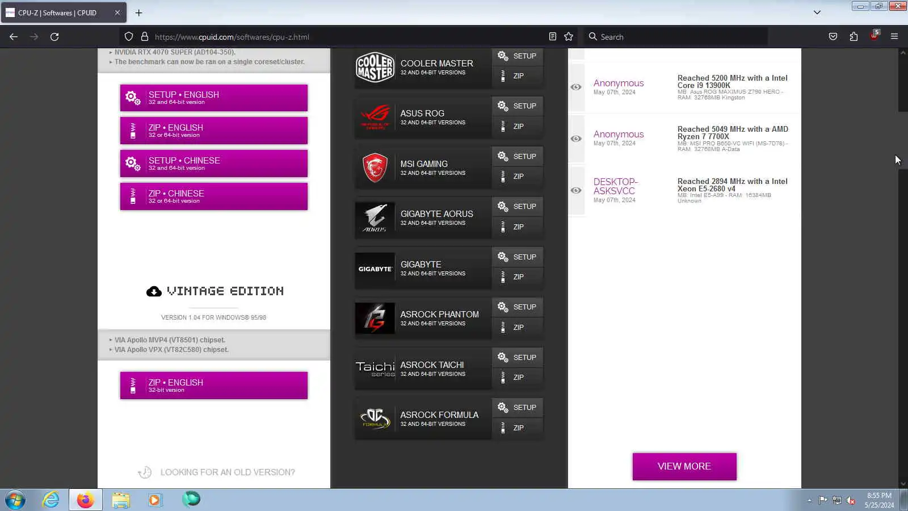Bookmark this page with the star
Viewport: 908px width, 511px height.
[569, 37]
